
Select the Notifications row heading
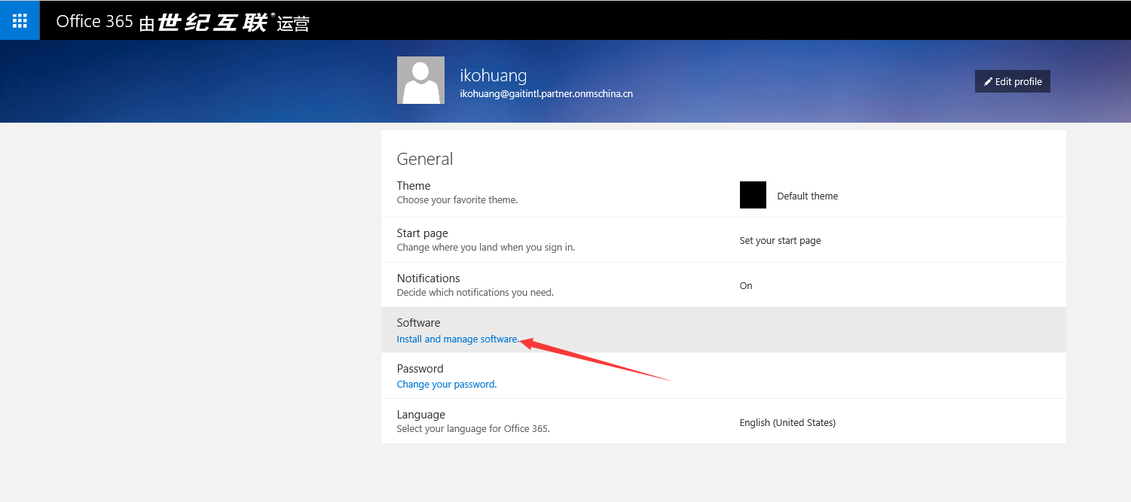point(429,278)
